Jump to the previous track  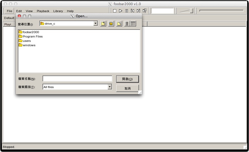pos(132,11)
